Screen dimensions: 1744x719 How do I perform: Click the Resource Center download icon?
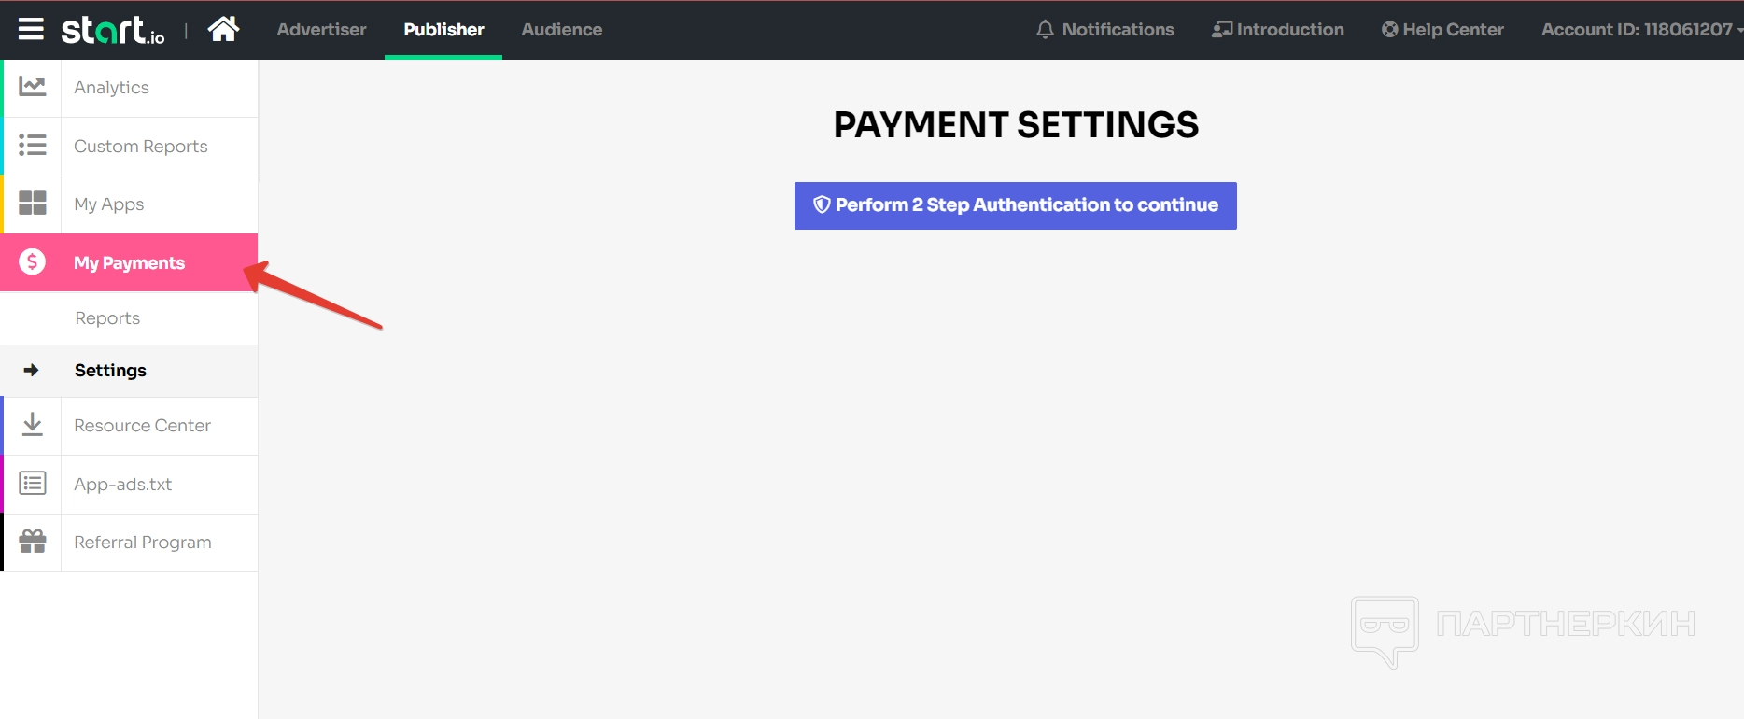tap(33, 425)
